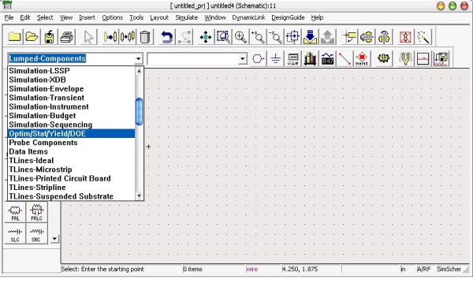Open the DesignGuide menu
Image resolution: width=473 pixels, height=287 pixels.
coord(288,17)
